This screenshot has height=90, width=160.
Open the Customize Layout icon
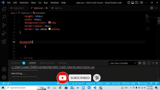point(142,3)
